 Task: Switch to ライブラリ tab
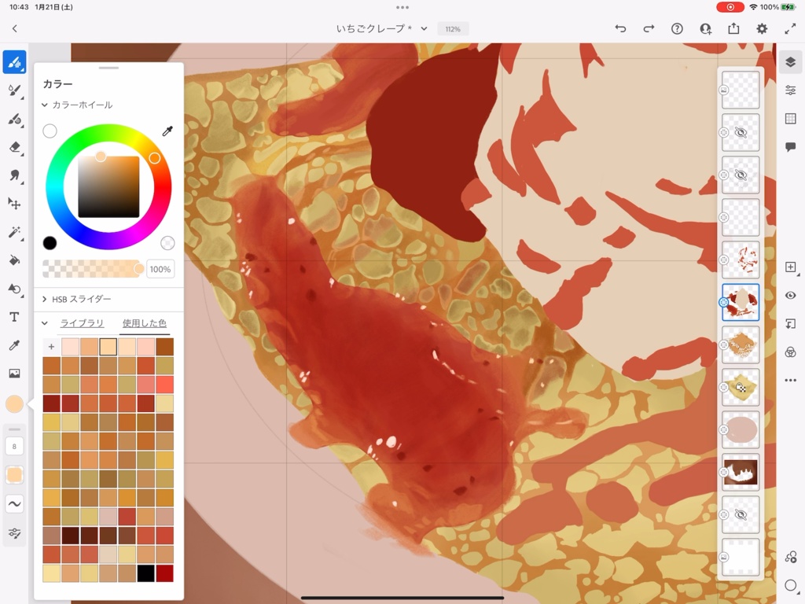tap(82, 323)
